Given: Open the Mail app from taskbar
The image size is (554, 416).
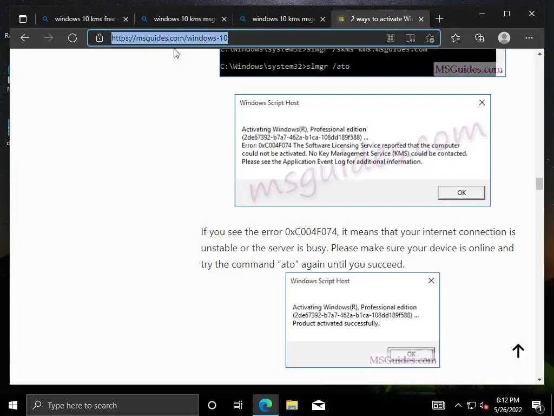Looking at the screenshot, I should coord(318,405).
